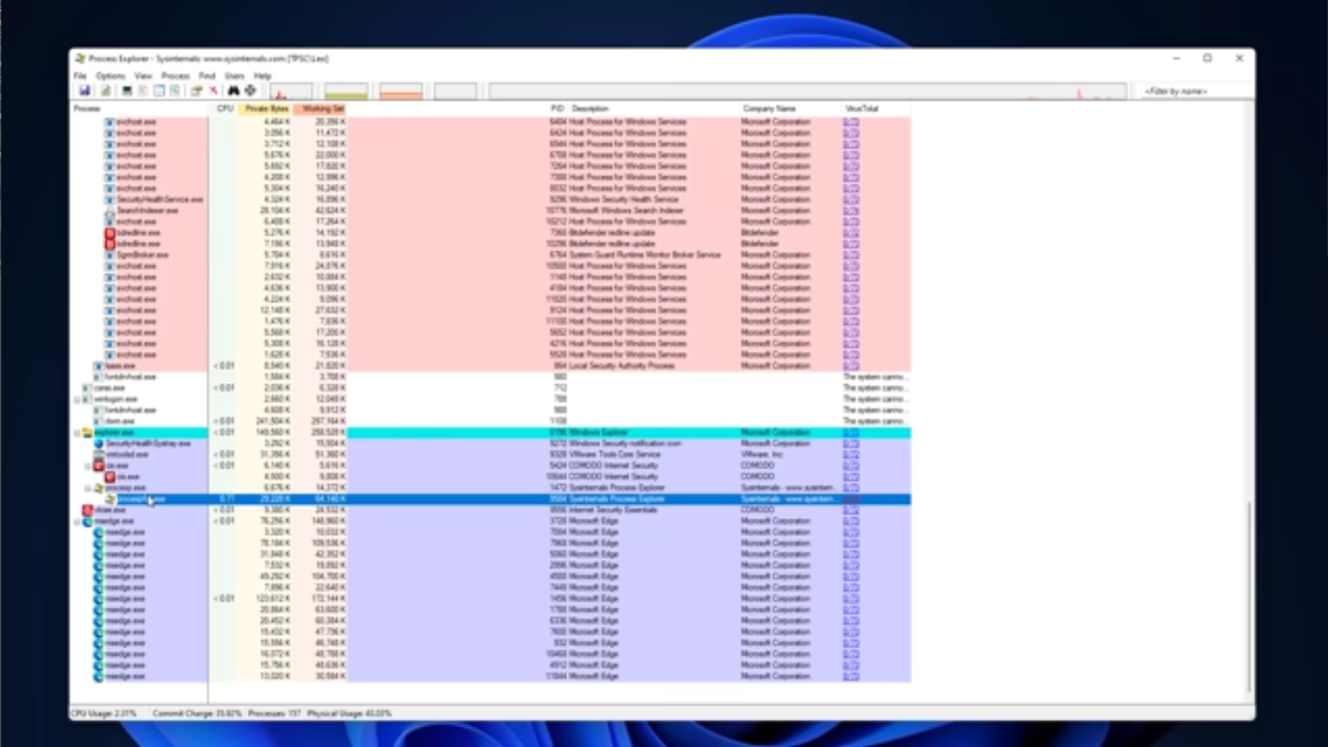Click Physical Usage in the status bar

click(349, 713)
